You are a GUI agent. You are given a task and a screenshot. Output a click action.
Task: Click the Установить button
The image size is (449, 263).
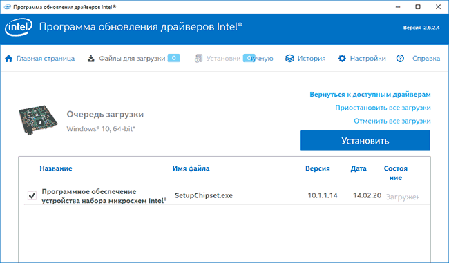[365, 141]
